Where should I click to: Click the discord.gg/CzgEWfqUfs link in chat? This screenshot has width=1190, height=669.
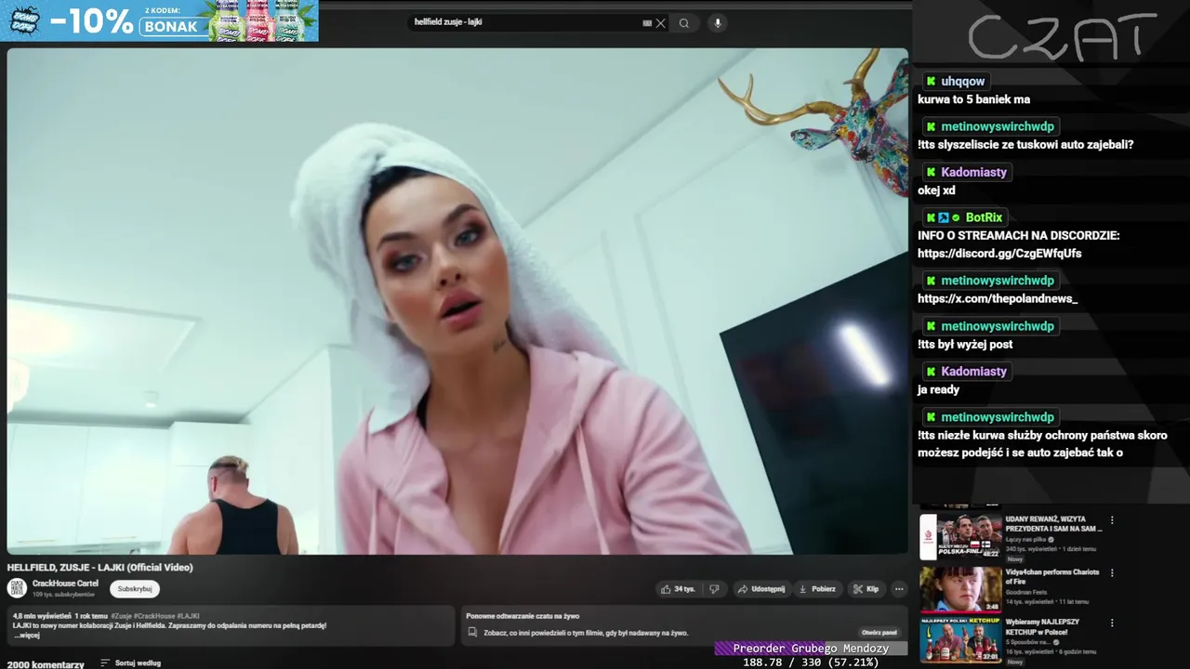[x=999, y=254]
